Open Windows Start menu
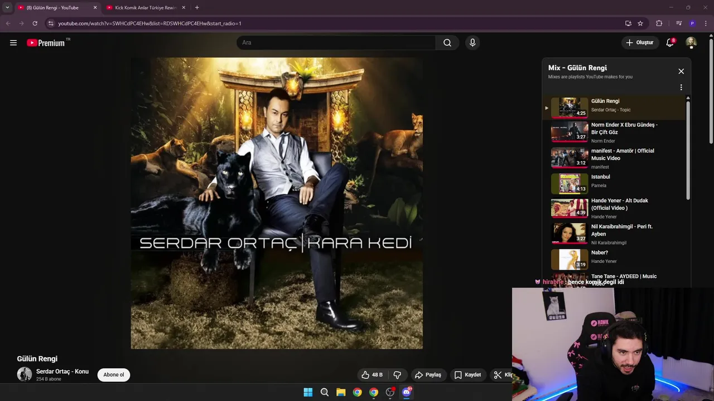Image resolution: width=714 pixels, height=401 pixels. 308,392
